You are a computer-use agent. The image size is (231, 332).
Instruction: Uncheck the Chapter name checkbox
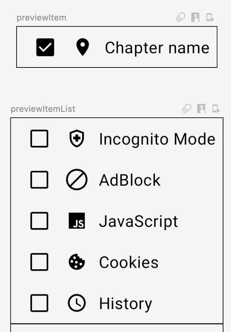45,47
